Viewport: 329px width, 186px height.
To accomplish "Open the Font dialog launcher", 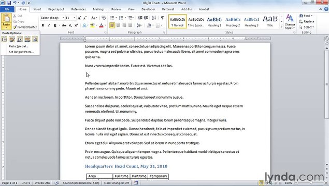I will 105,33.
